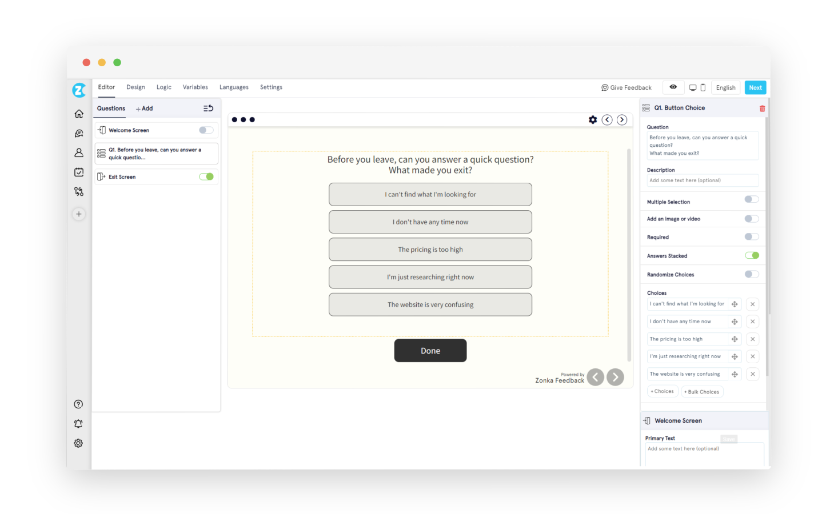
Task: Select Welcome Screen item in questions list
Action: coord(156,130)
